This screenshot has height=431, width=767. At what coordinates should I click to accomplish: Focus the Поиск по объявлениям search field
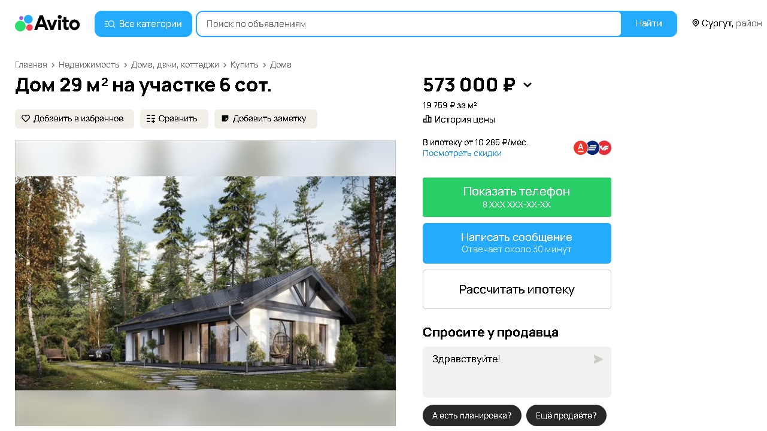pos(409,24)
